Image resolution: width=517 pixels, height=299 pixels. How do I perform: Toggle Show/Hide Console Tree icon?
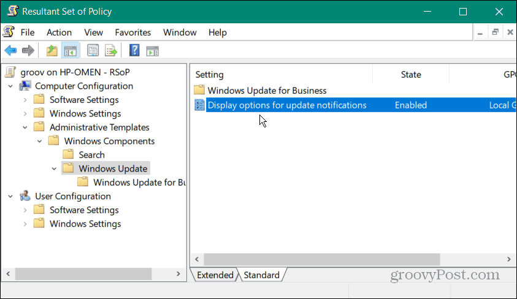(71, 51)
